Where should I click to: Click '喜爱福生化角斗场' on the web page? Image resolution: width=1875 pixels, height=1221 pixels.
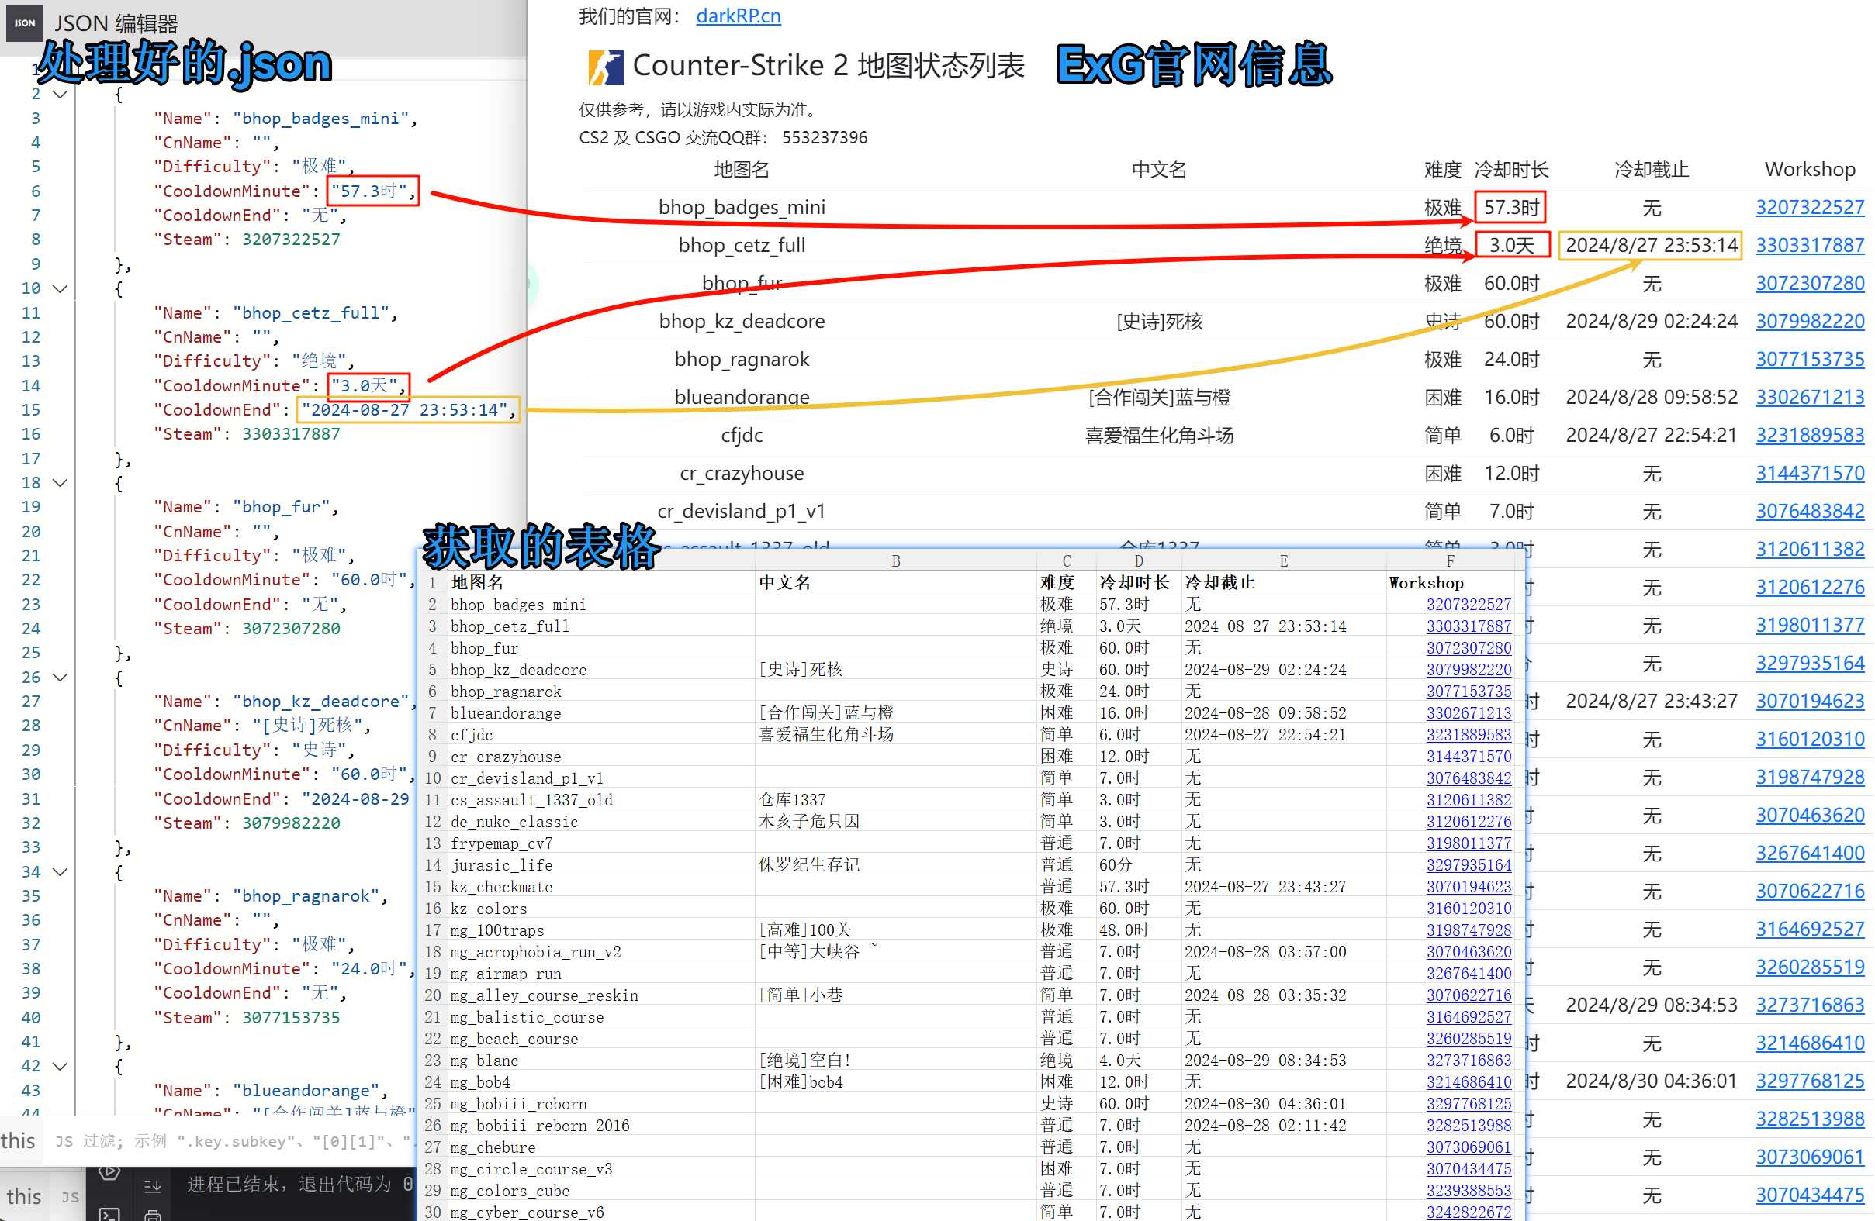pyautogui.click(x=1159, y=436)
